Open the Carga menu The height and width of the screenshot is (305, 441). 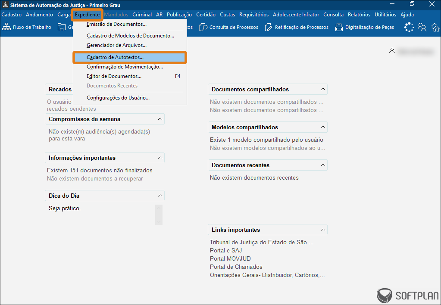click(x=64, y=15)
